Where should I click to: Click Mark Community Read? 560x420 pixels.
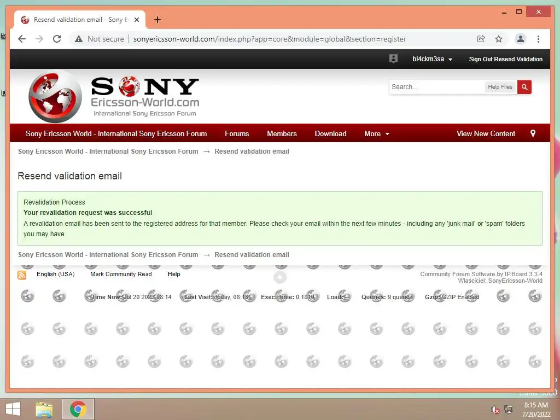121,274
